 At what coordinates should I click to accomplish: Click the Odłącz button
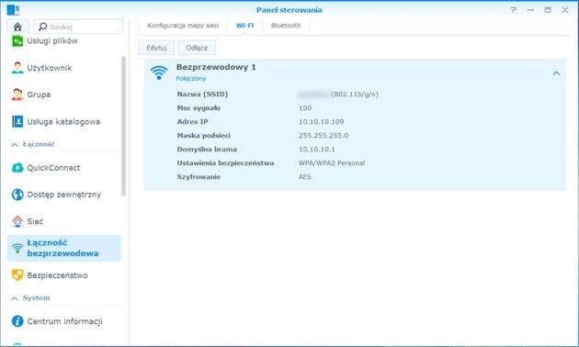coord(197,48)
